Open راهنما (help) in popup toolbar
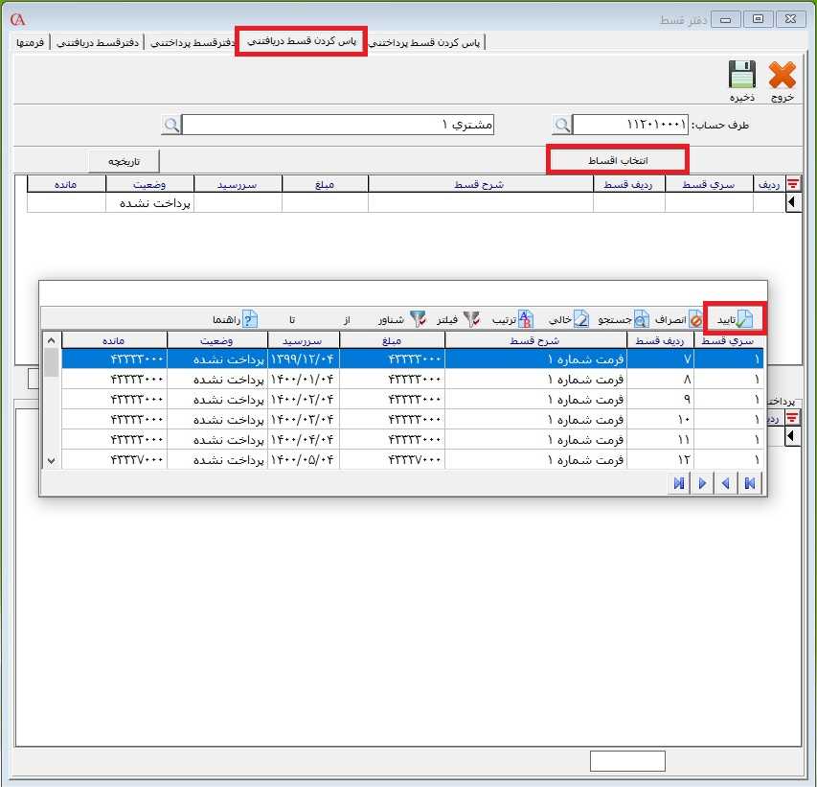This screenshot has width=817, height=787. click(x=250, y=319)
